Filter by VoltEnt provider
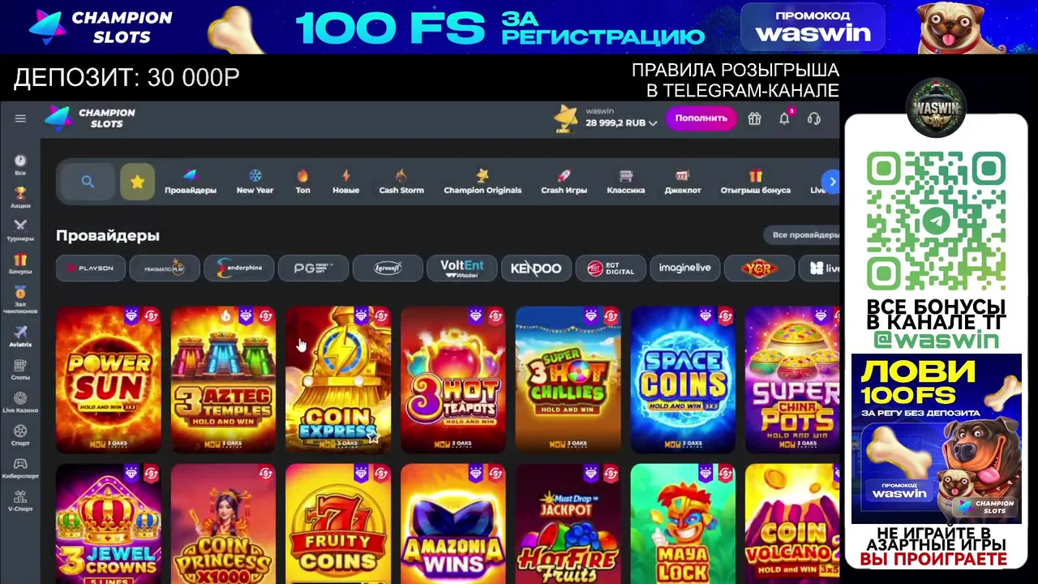 (x=461, y=268)
